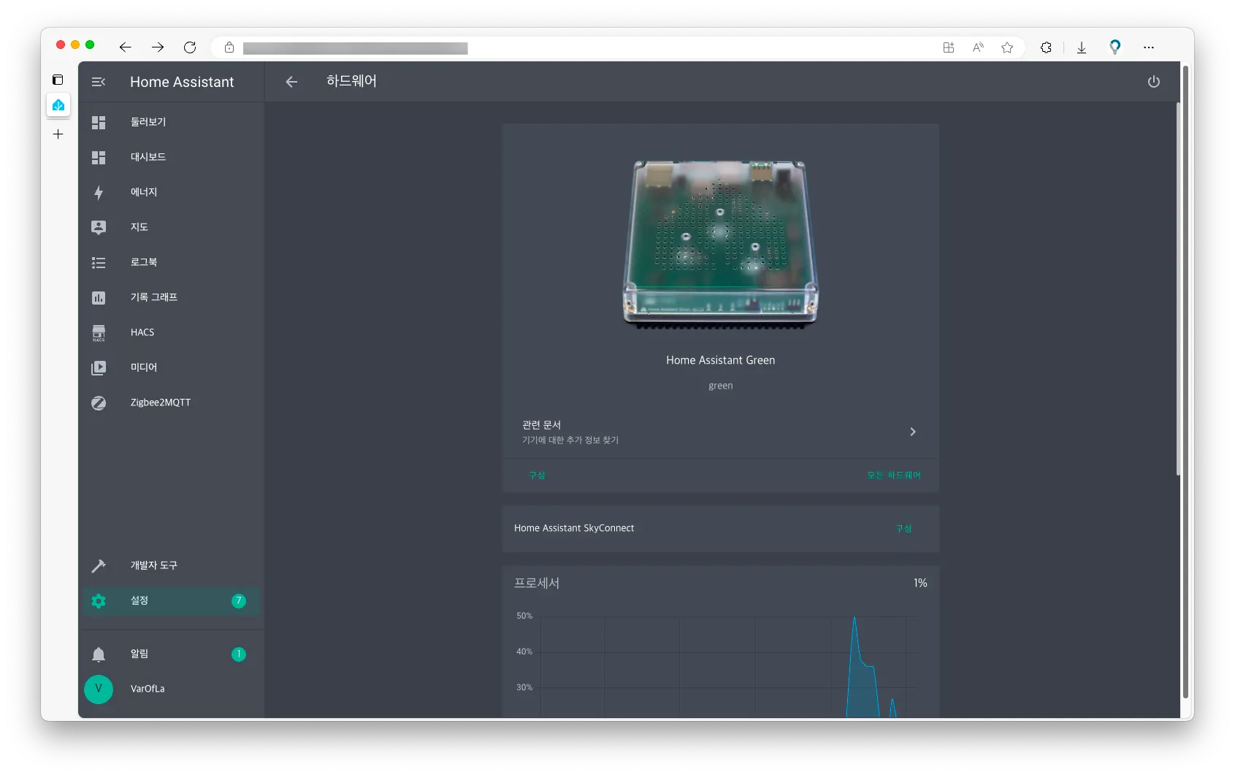Click the 구성 button on Green card

pos(537,476)
